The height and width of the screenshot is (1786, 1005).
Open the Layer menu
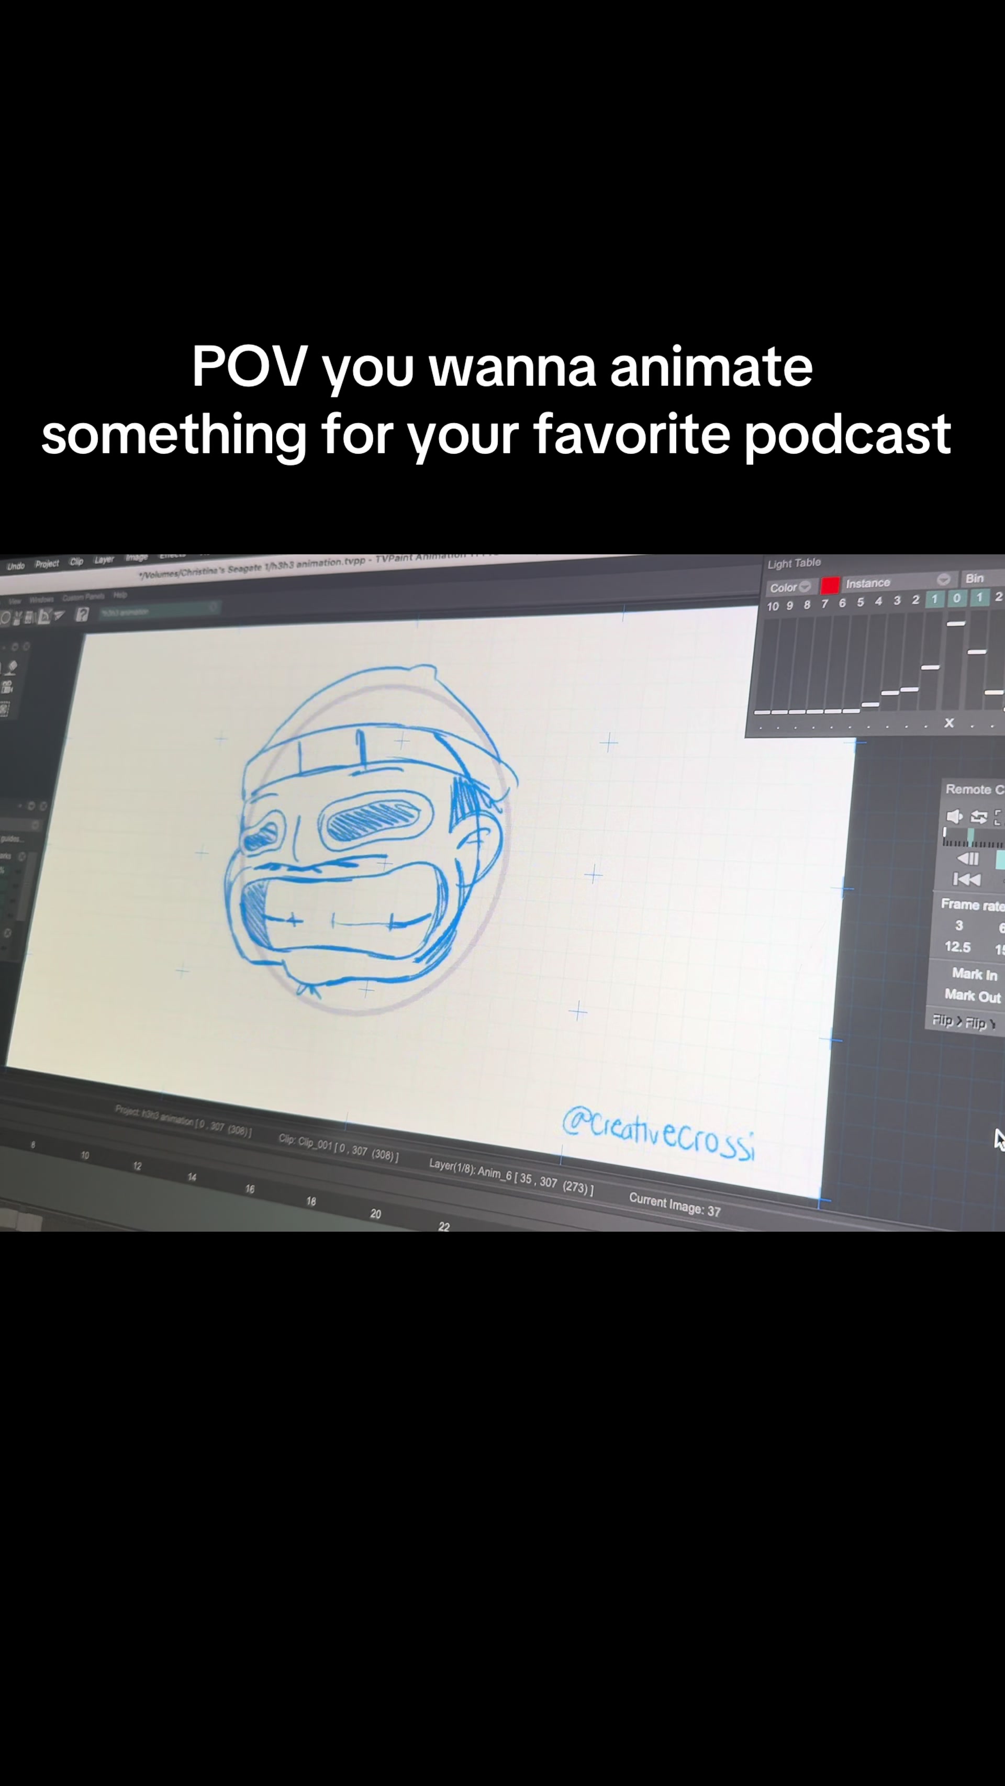pos(104,560)
